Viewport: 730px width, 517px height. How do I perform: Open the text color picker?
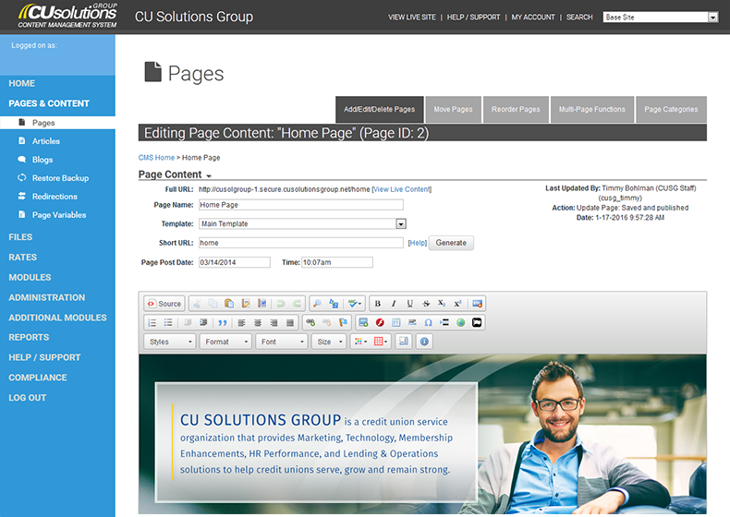coord(360,342)
